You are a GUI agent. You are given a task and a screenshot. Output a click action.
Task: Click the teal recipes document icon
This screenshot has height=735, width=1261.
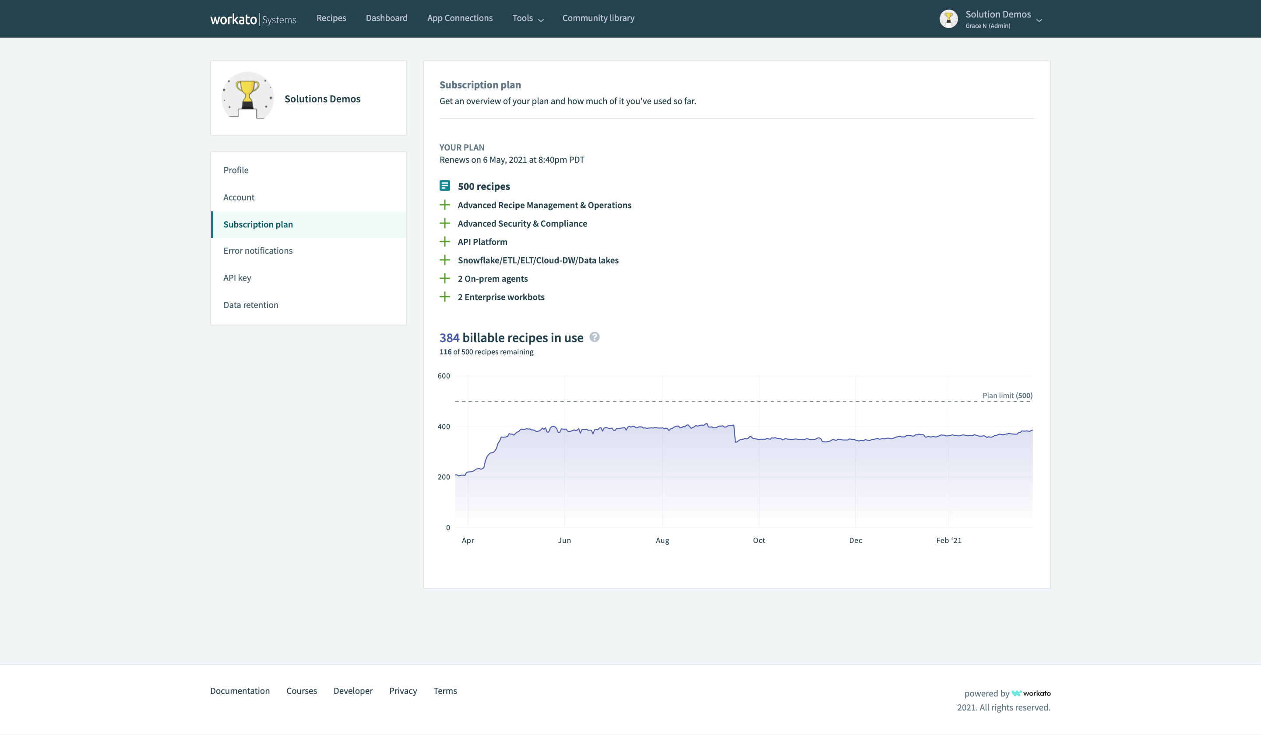[x=445, y=185]
